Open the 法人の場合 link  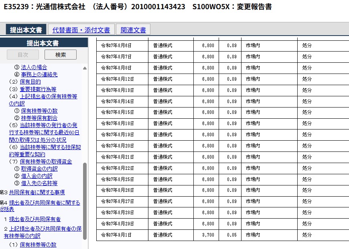pos(34,67)
